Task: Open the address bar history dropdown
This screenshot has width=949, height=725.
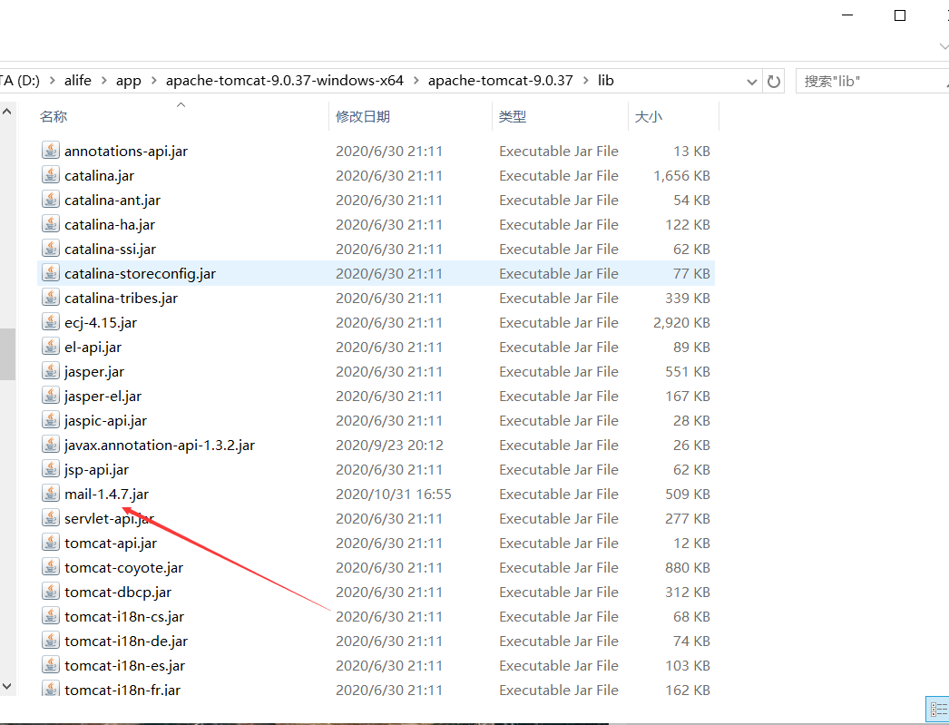Action: coord(751,81)
